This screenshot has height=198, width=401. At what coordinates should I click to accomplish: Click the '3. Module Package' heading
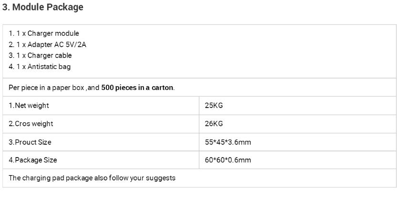43,7
